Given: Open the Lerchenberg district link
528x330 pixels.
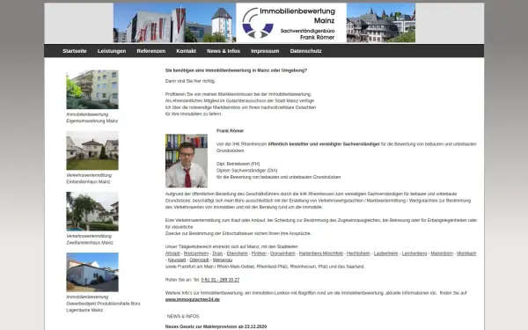Looking at the screenshot, I should coord(414,253).
